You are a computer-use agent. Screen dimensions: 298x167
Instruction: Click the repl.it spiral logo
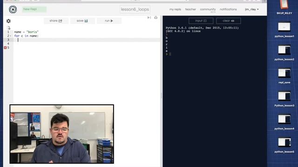13,9
